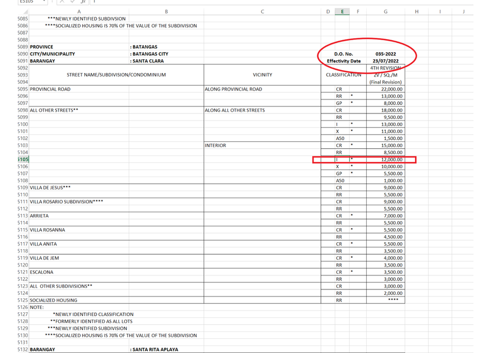Select the 'VILLA ROSANNA' cell
489x353 pixels.
[79, 230]
